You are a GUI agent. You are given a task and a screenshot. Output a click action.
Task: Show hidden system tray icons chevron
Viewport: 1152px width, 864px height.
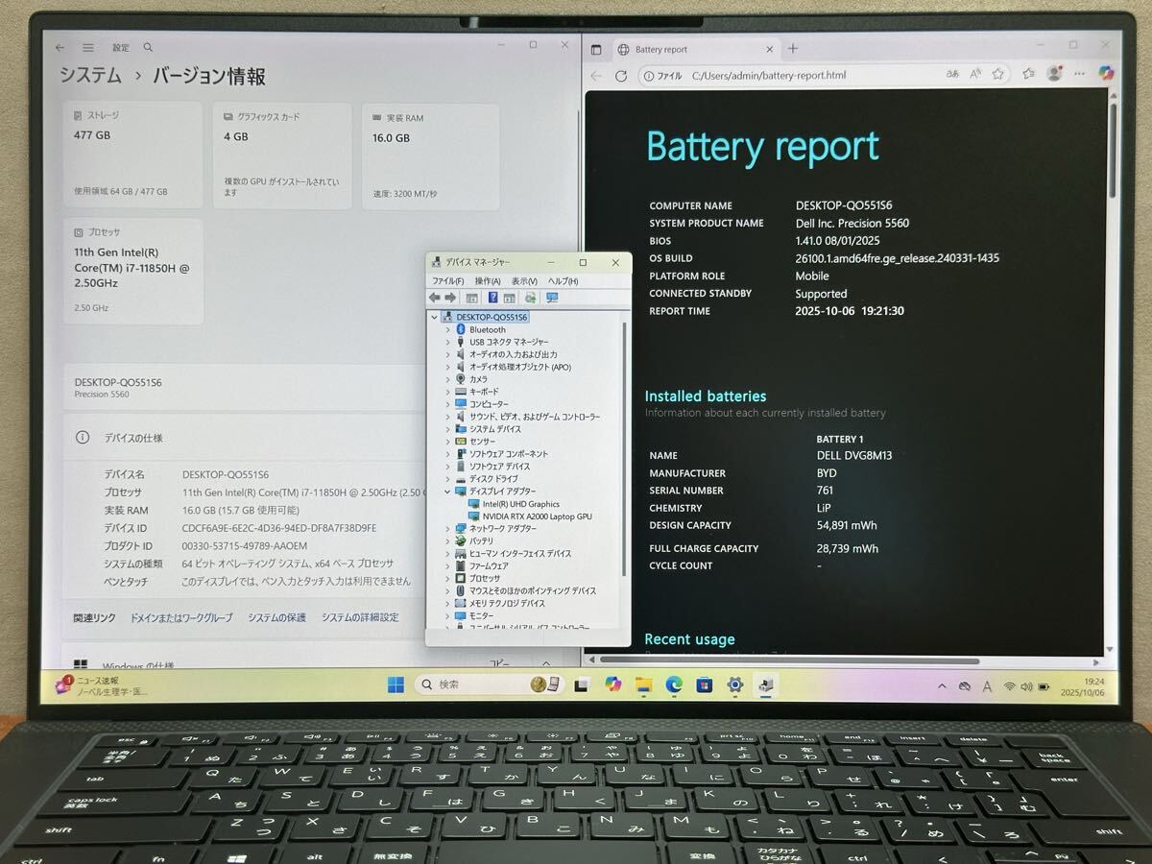pyautogui.click(x=940, y=685)
